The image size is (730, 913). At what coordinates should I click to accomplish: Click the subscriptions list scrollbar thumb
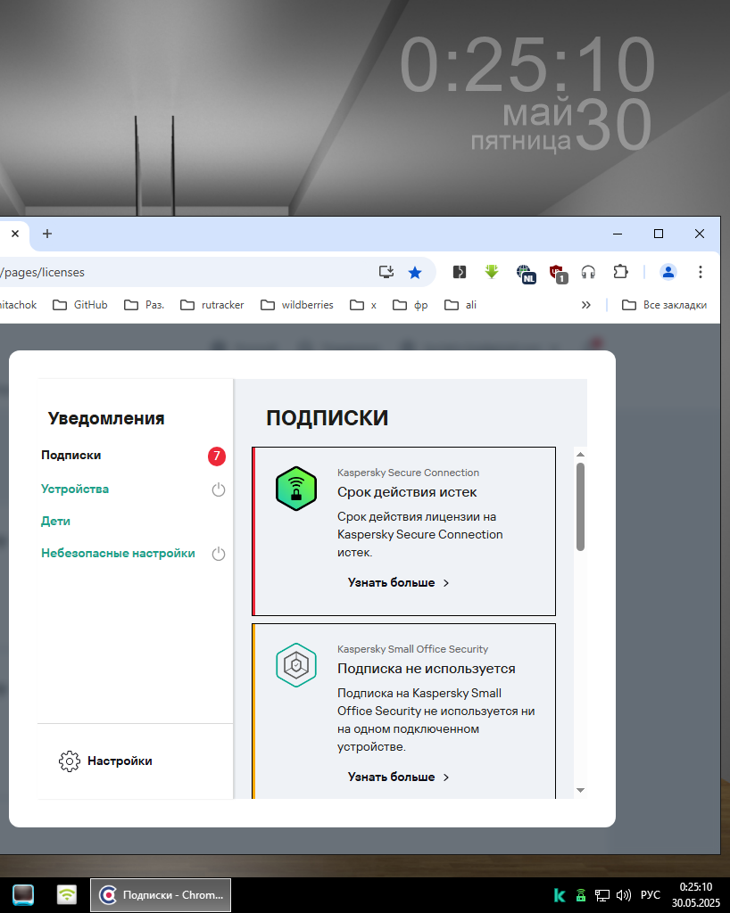tap(580, 506)
